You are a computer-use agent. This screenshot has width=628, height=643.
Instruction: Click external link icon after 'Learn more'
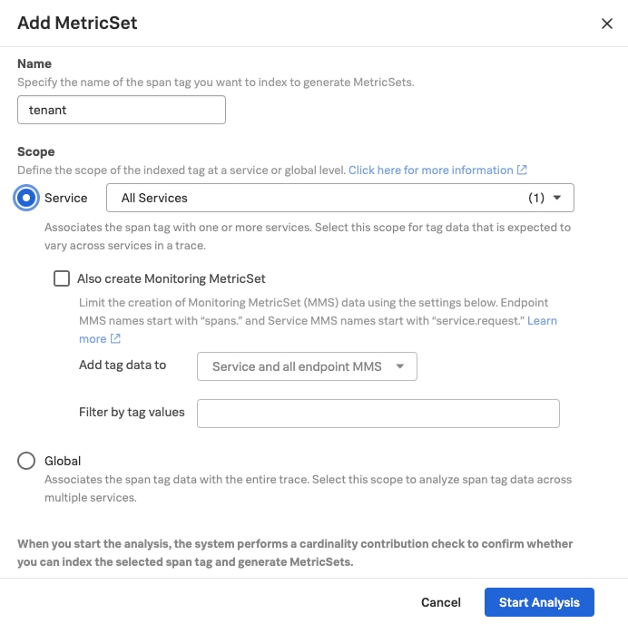click(x=115, y=339)
